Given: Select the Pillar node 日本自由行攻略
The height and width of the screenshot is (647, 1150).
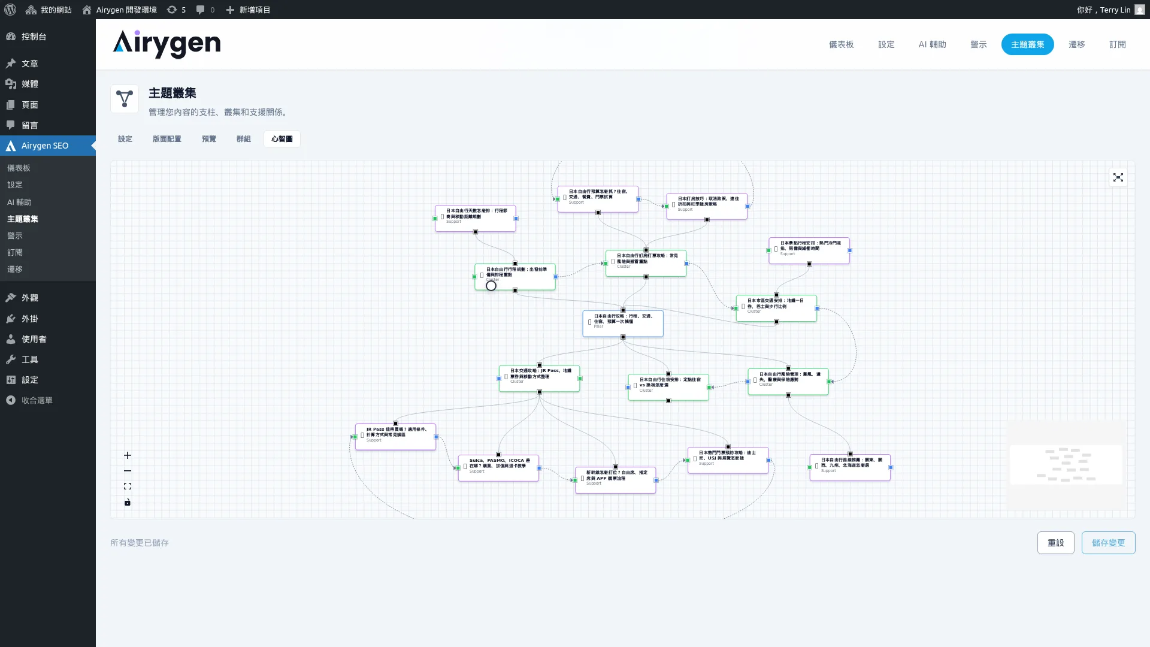Looking at the screenshot, I should pos(623,322).
